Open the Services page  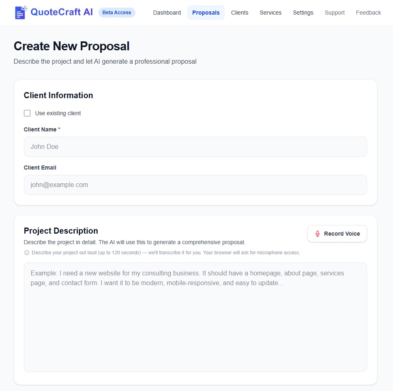click(270, 13)
